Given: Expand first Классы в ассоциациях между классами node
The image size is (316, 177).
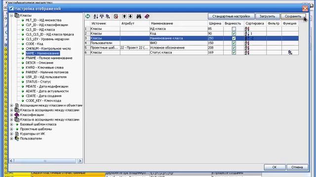Looking at the screenshot, I should (x=11, y=110).
